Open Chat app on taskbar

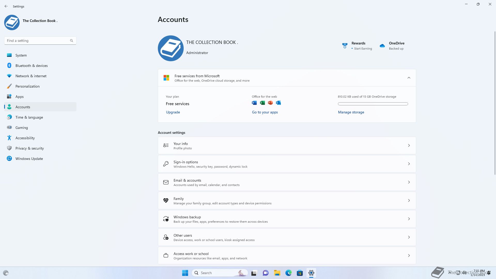click(x=266, y=273)
